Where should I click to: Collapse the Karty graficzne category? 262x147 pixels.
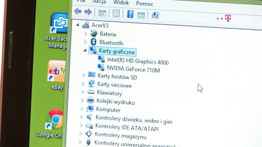point(85,50)
